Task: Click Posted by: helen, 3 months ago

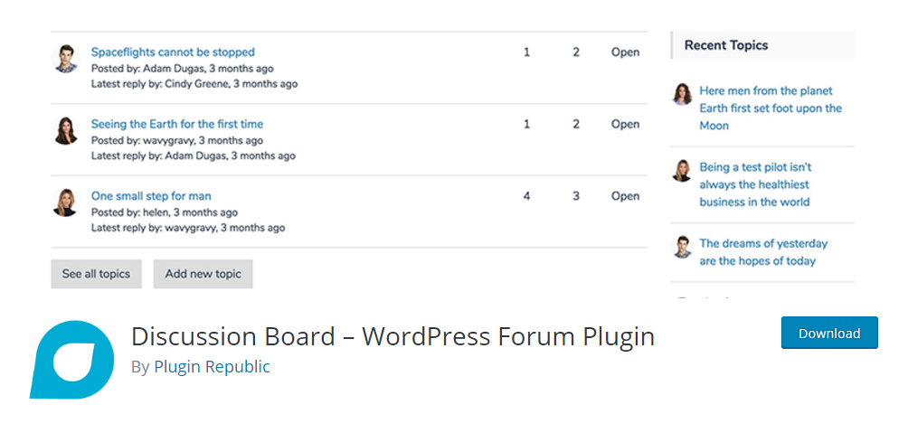Action: pos(164,212)
